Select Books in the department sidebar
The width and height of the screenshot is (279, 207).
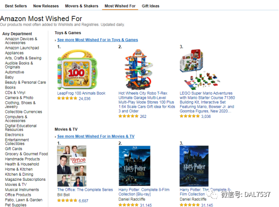10,88
